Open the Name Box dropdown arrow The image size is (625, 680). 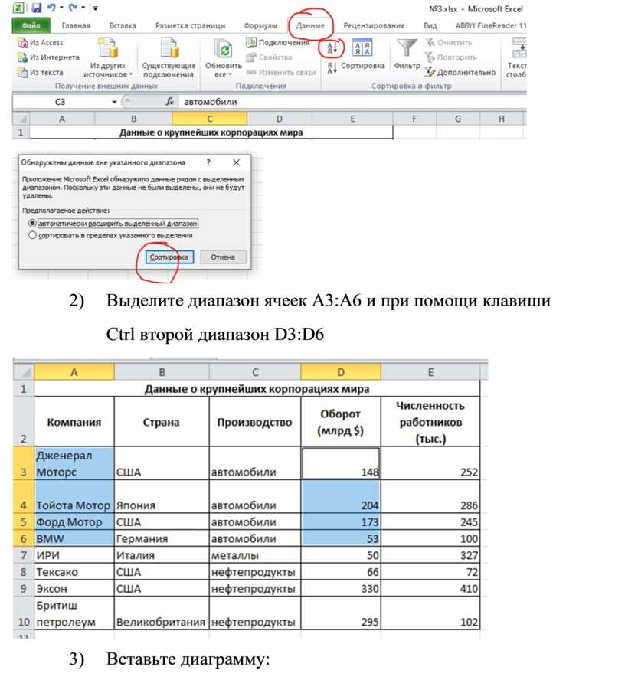coord(114,102)
